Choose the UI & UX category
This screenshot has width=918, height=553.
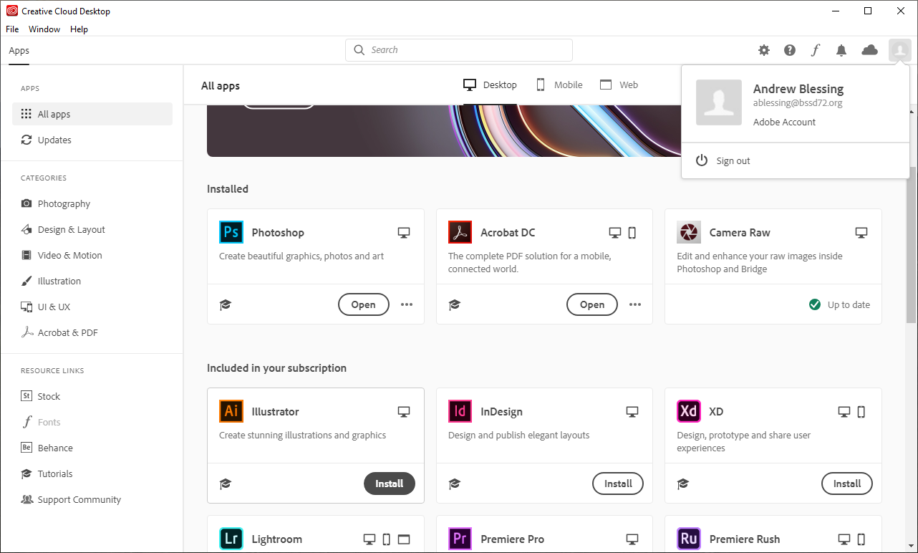coord(92,307)
